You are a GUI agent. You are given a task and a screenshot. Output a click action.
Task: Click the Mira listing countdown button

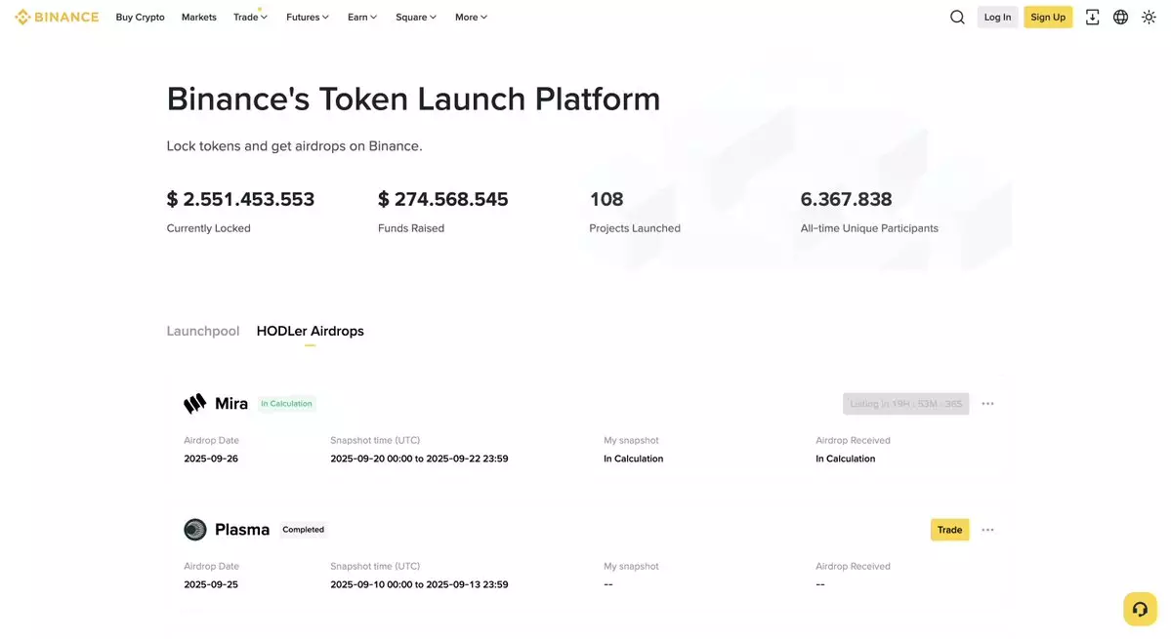click(x=906, y=403)
